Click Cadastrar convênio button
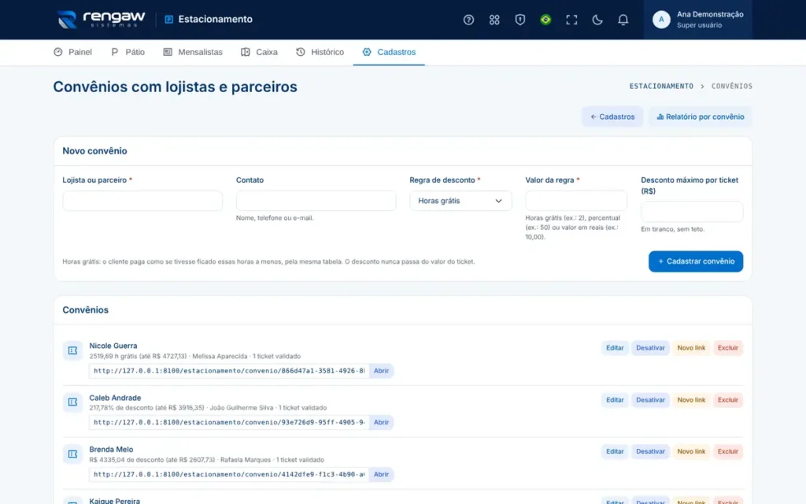Viewport: 806px width, 504px height. tap(696, 261)
